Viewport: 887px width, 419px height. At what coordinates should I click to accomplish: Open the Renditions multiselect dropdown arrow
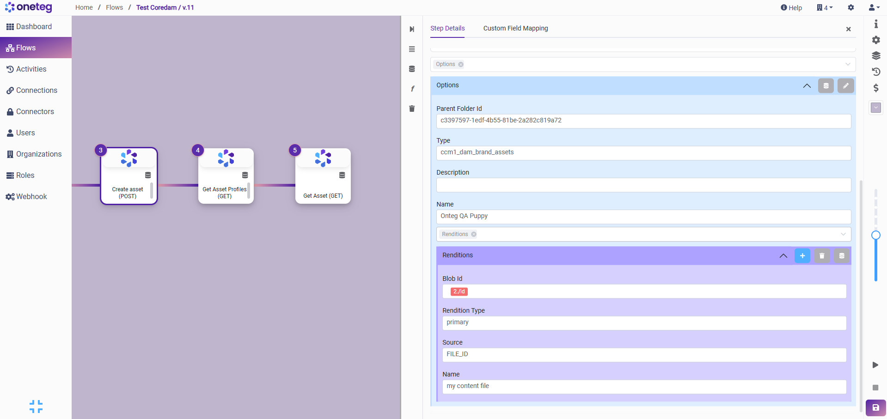click(x=843, y=234)
